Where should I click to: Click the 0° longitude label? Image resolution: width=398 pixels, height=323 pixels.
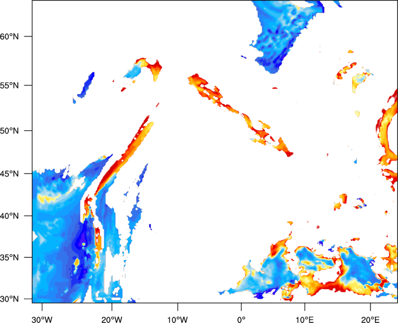tap(241, 320)
